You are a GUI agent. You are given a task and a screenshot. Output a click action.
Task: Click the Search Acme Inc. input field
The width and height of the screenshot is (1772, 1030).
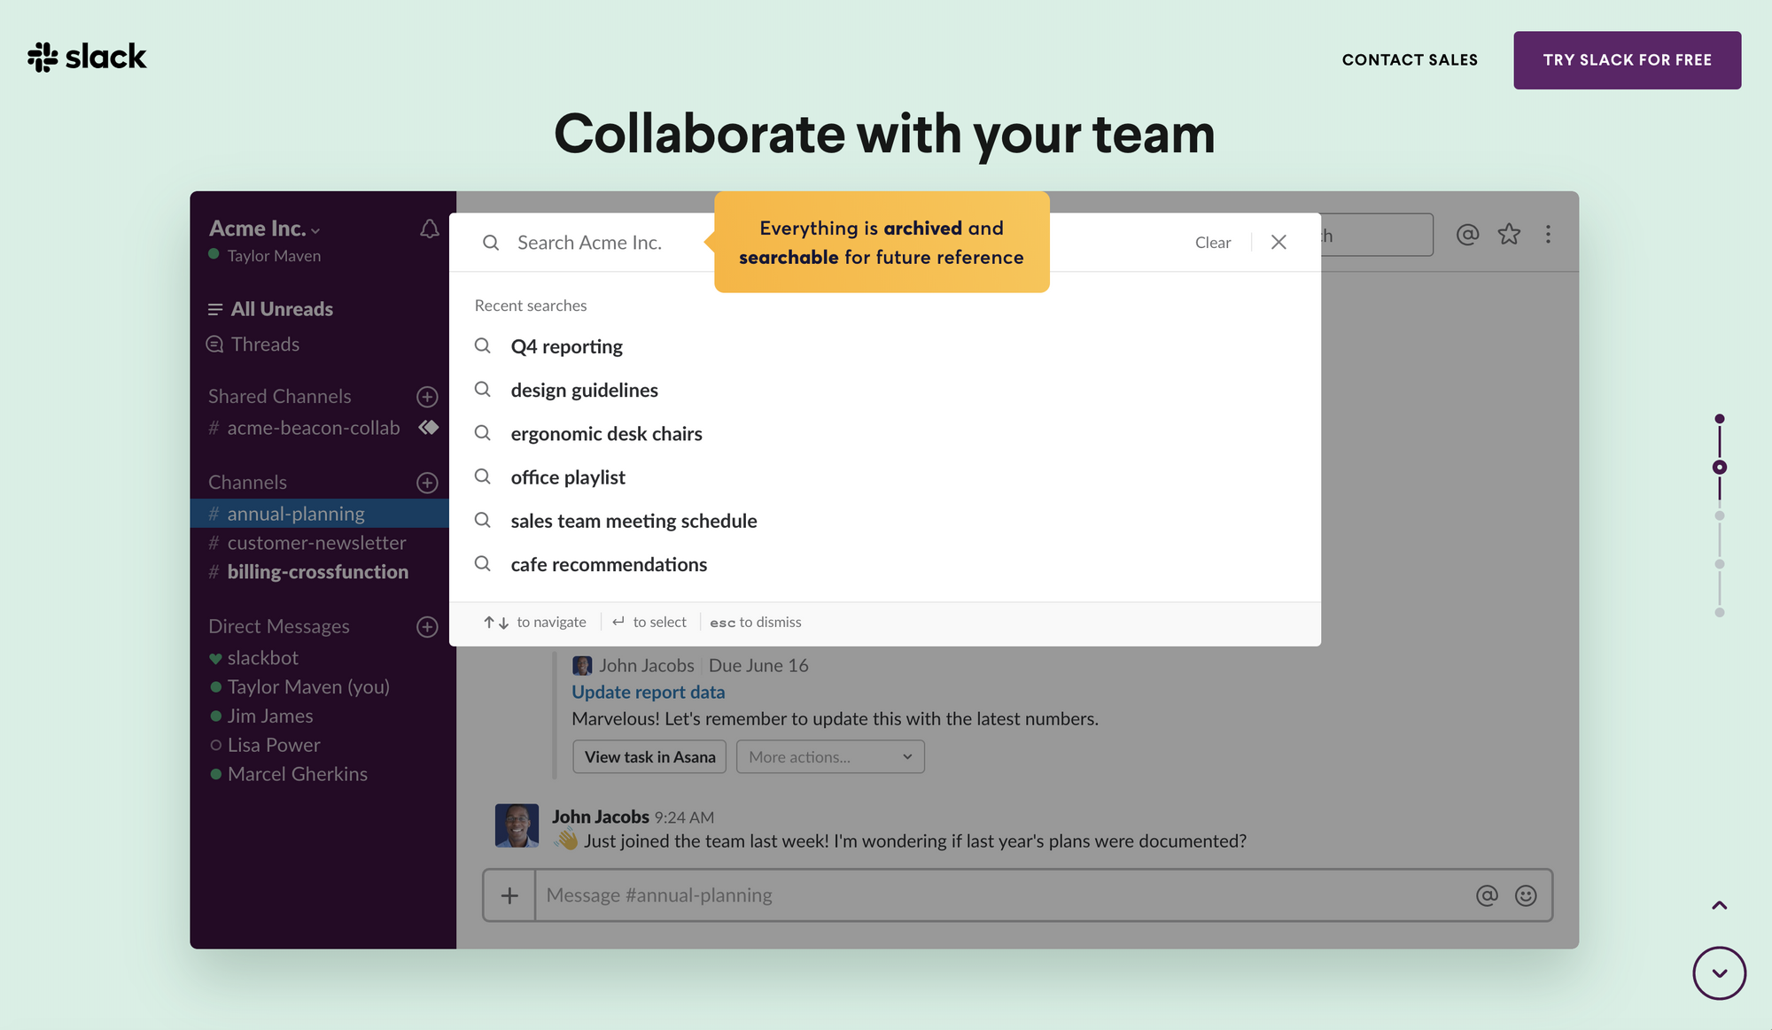tap(589, 243)
